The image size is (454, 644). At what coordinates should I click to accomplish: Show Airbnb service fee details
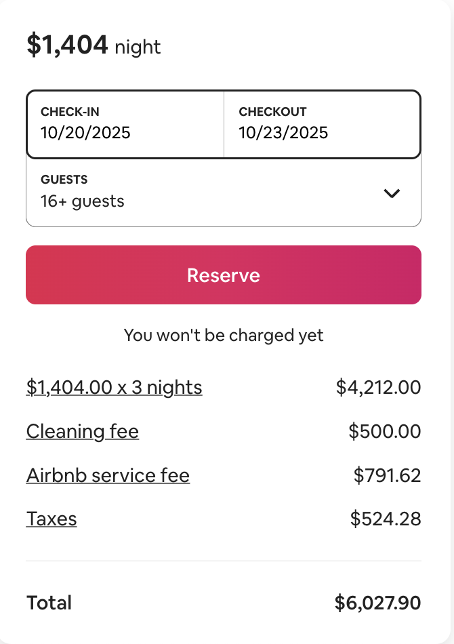[x=108, y=476]
